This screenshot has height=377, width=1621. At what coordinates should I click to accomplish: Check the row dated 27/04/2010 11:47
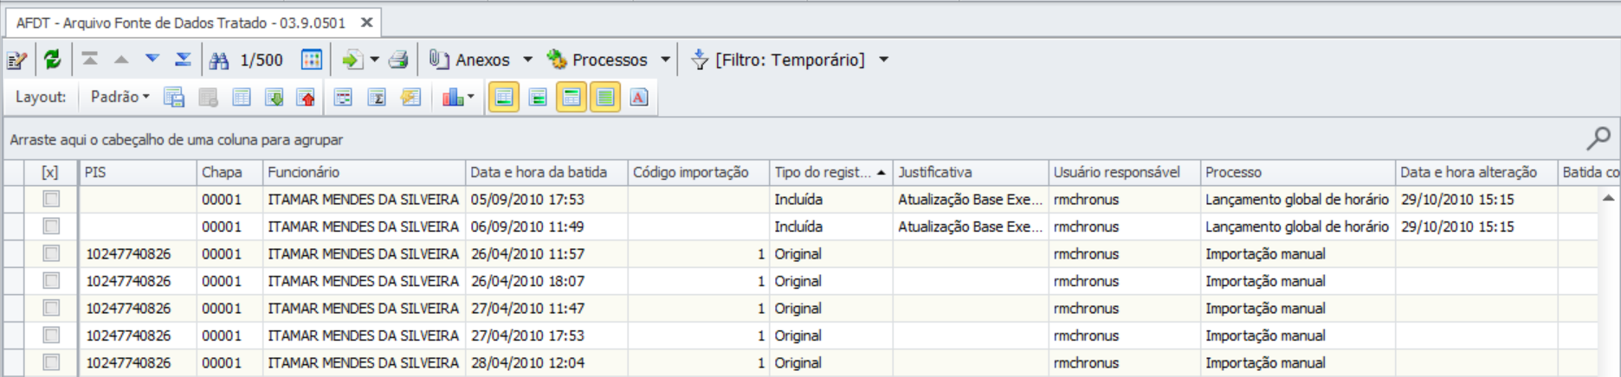(51, 309)
